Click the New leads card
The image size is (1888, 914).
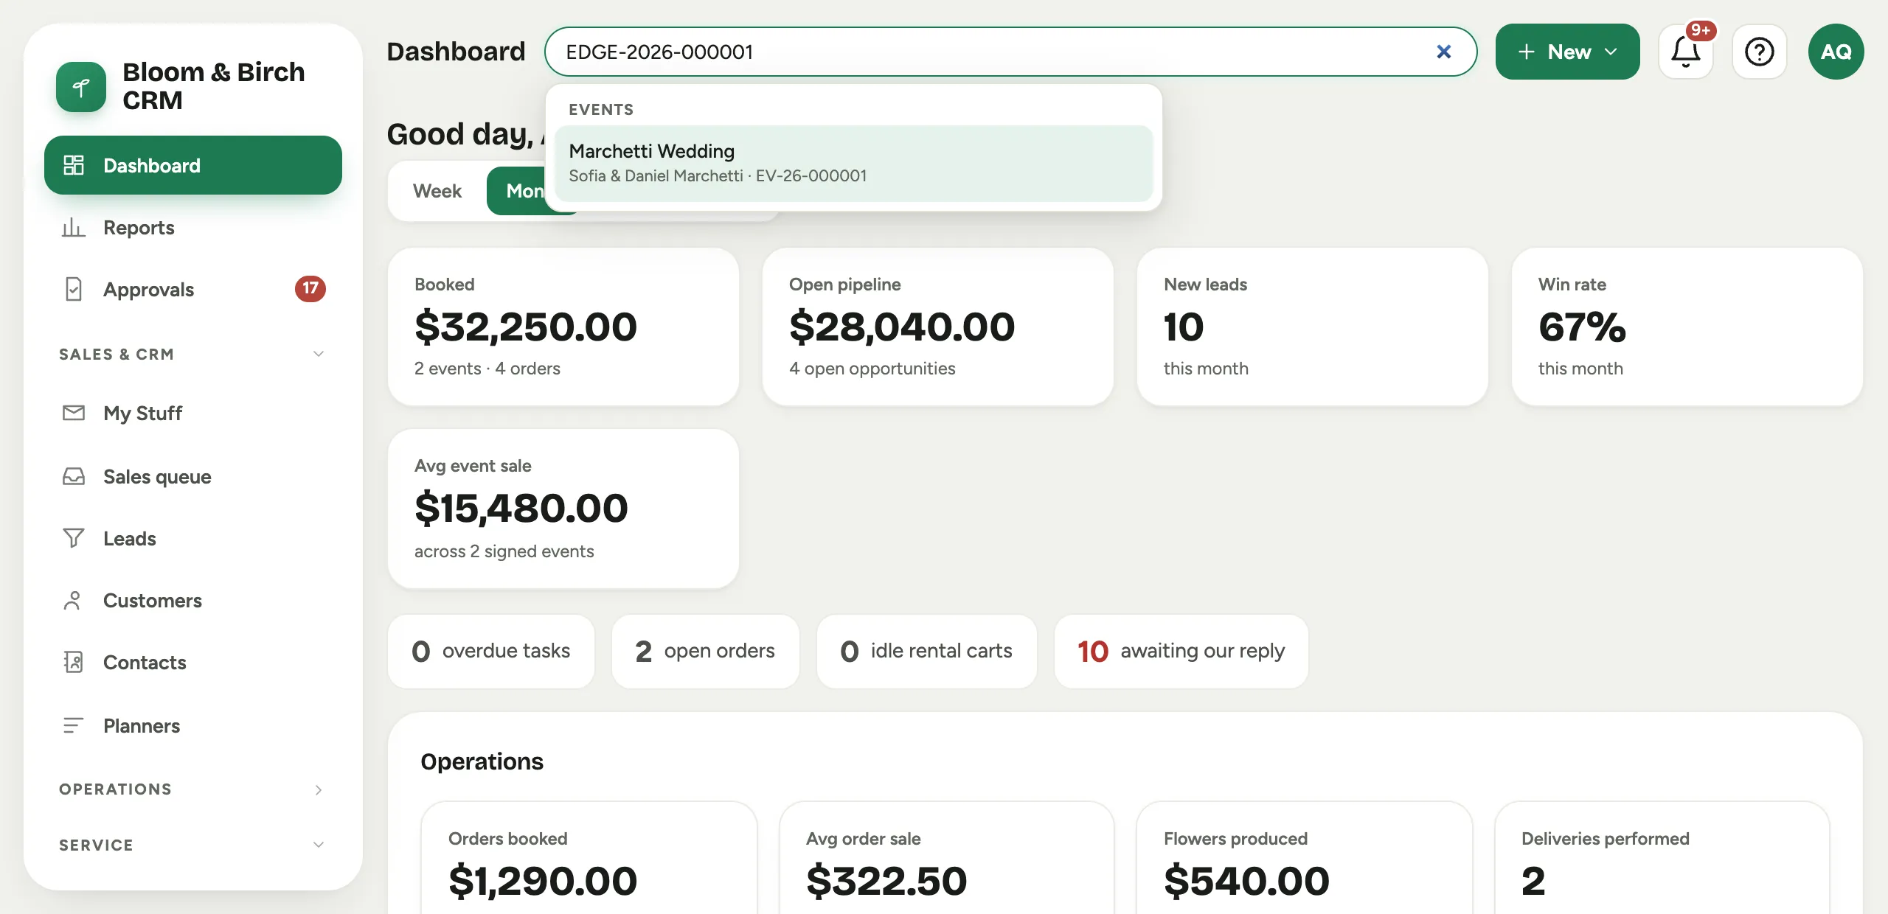pyautogui.click(x=1313, y=327)
